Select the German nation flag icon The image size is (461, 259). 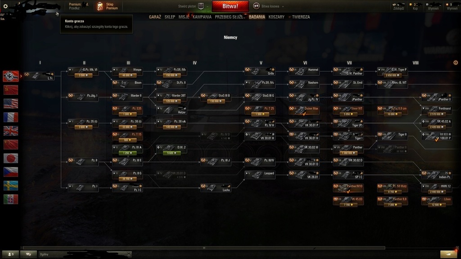coord(11,76)
